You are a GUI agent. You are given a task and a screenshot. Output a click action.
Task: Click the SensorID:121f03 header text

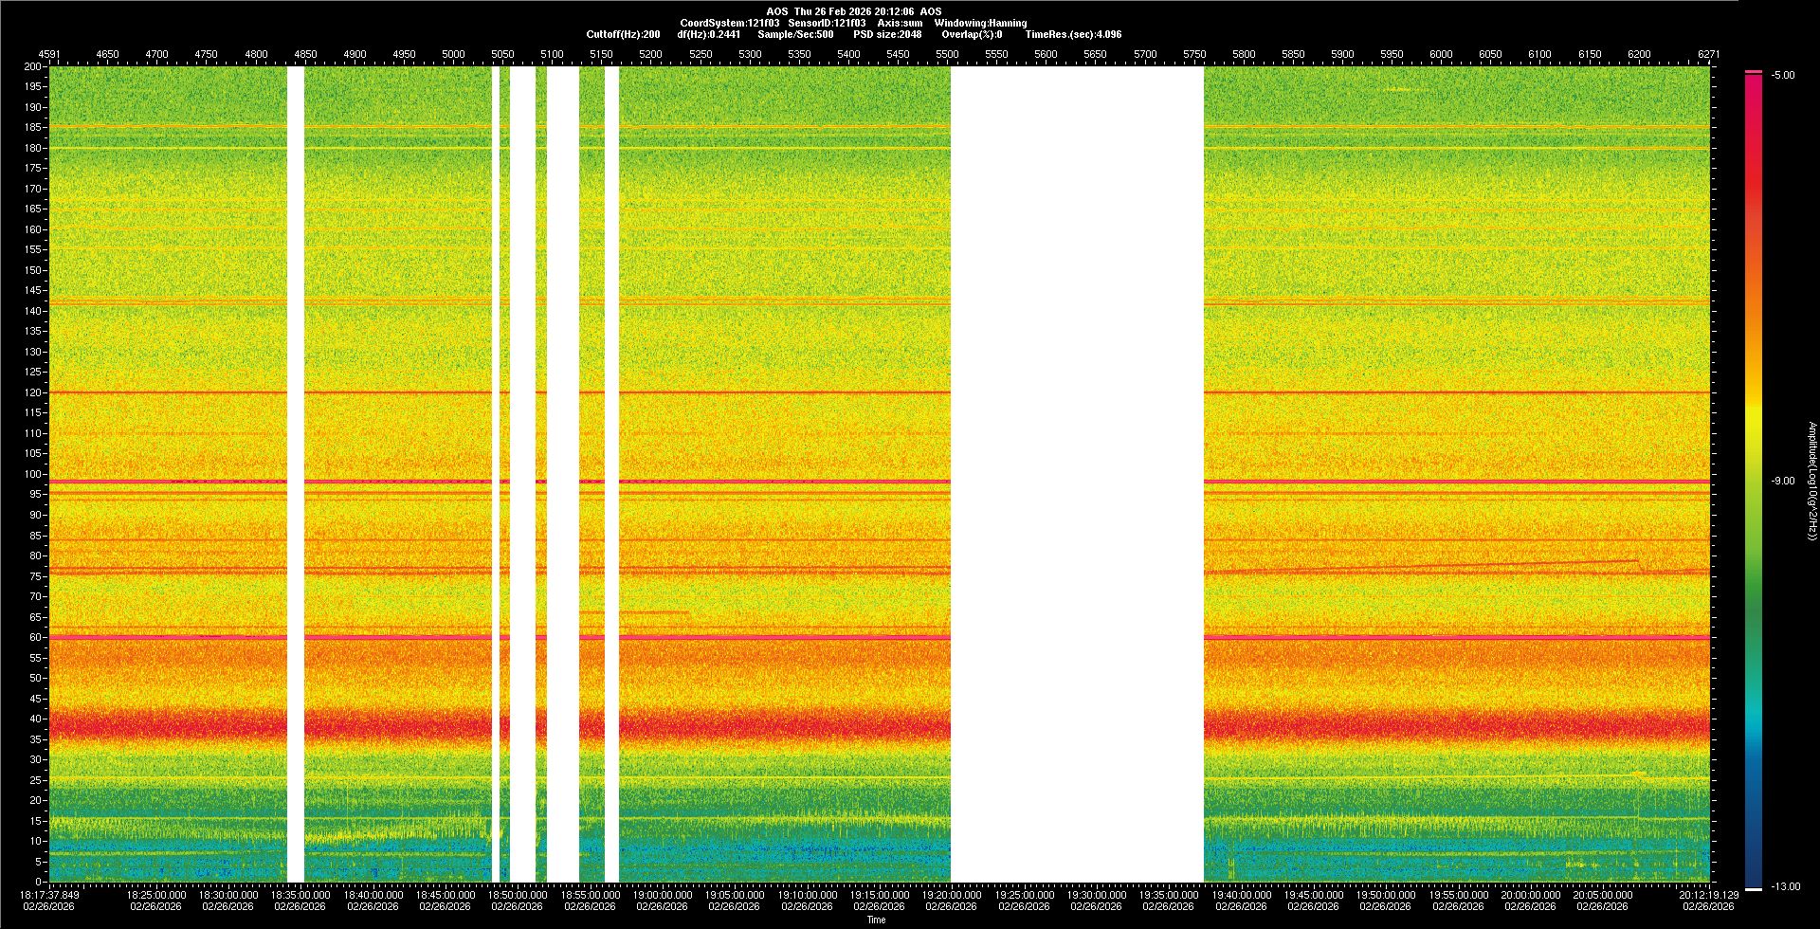pos(827,23)
